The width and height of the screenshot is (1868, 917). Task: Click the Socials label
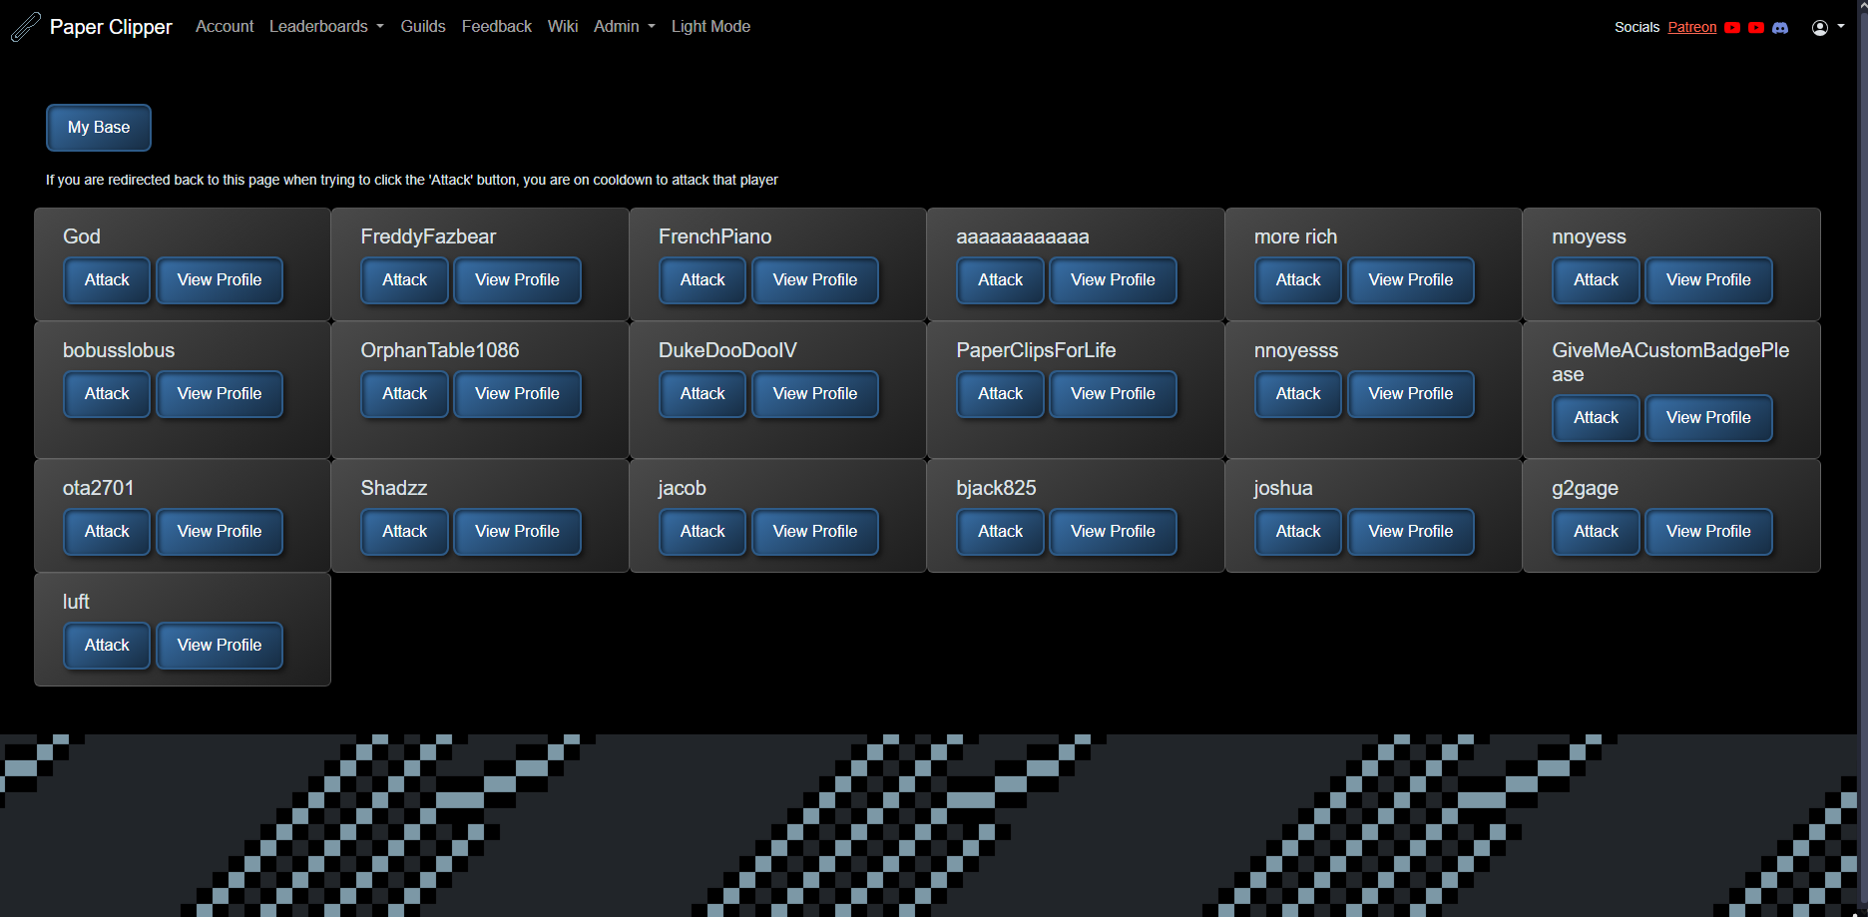pyautogui.click(x=1636, y=27)
